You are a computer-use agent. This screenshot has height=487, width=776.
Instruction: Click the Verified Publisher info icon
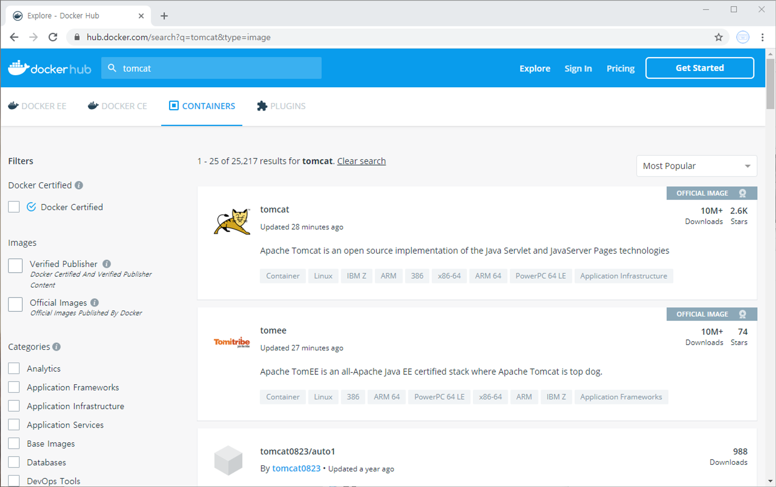point(107,264)
